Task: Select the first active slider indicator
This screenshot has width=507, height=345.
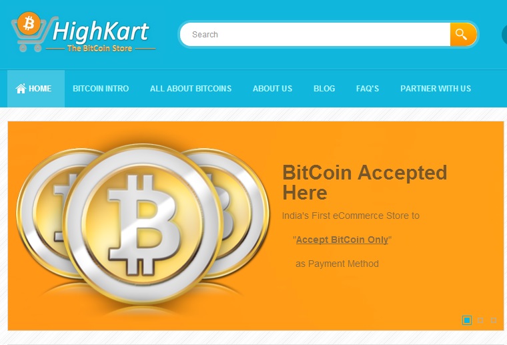Action: click(x=467, y=320)
